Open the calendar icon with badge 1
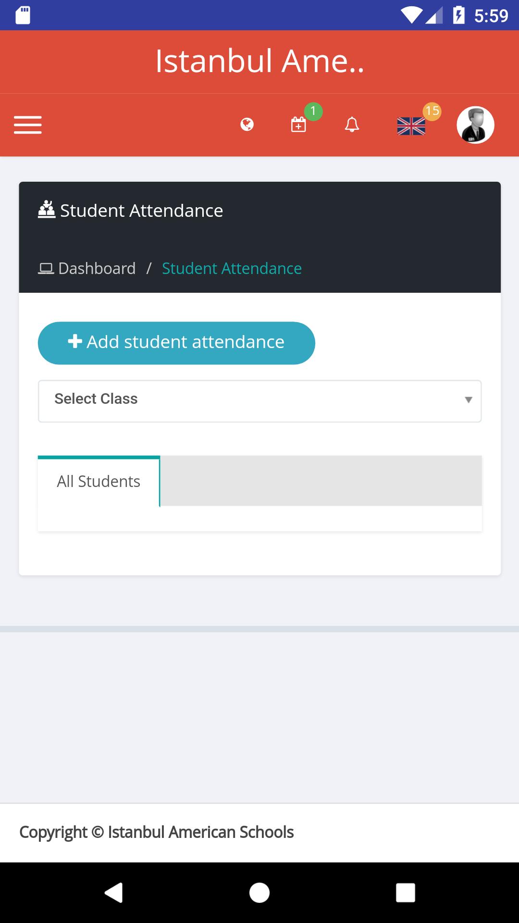The image size is (519, 923). pos(298,125)
